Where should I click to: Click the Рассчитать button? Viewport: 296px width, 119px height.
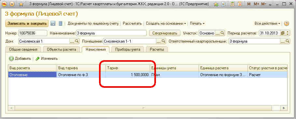pos(132,24)
